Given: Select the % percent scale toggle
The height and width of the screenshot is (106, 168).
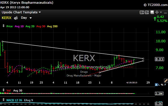Looking at the screenshot, I should click(162, 85).
